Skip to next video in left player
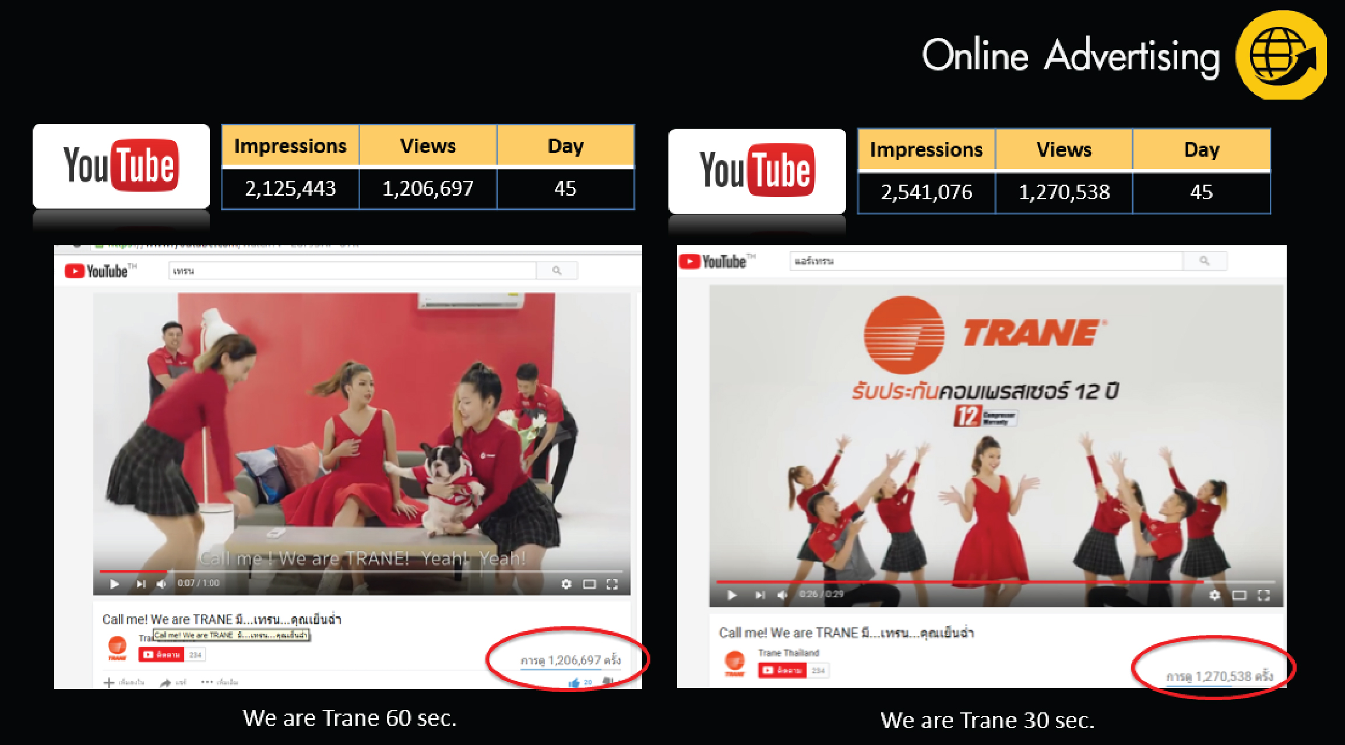Image resolution: width=1345 pixels, height=745 pixels. click(140, 584)
